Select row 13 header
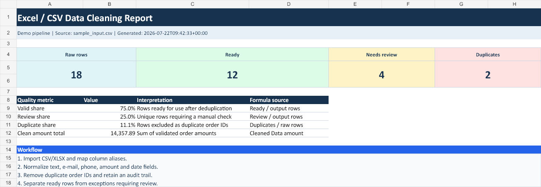This screenshot has height=187, width=541. pos(8,141)
